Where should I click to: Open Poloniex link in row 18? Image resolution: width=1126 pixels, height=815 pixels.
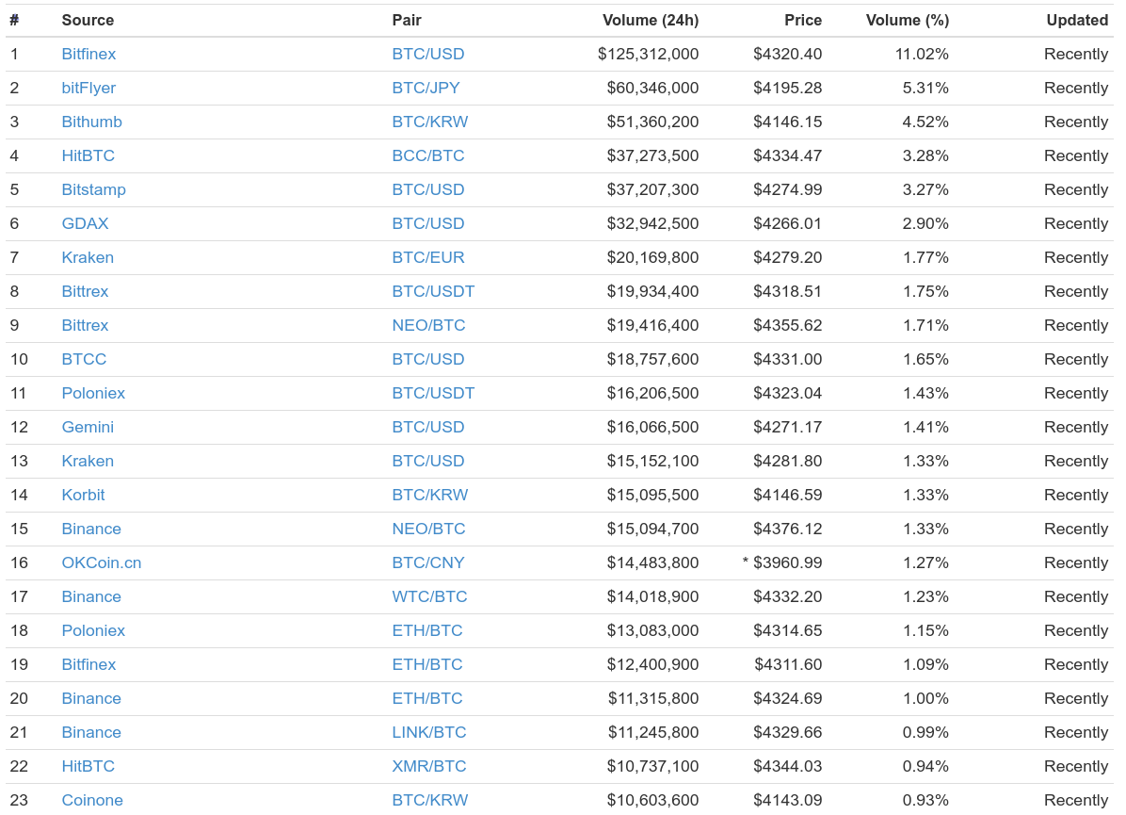(x=93, y=630)
